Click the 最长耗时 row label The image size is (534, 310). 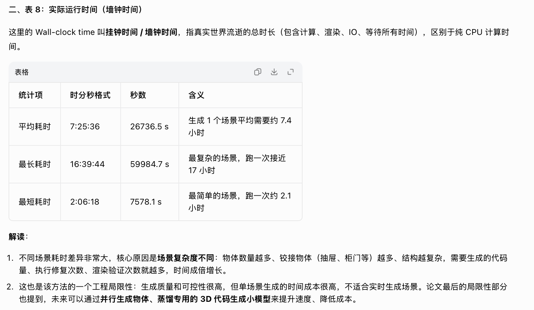[x=35, y=164]
